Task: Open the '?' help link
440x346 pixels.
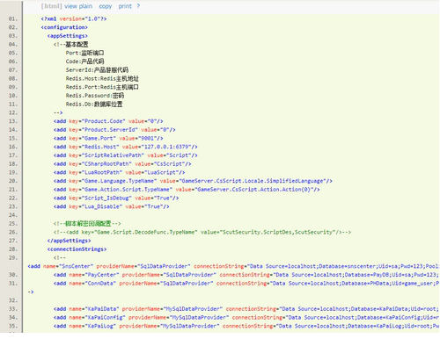Action: (x=138, y=6)
